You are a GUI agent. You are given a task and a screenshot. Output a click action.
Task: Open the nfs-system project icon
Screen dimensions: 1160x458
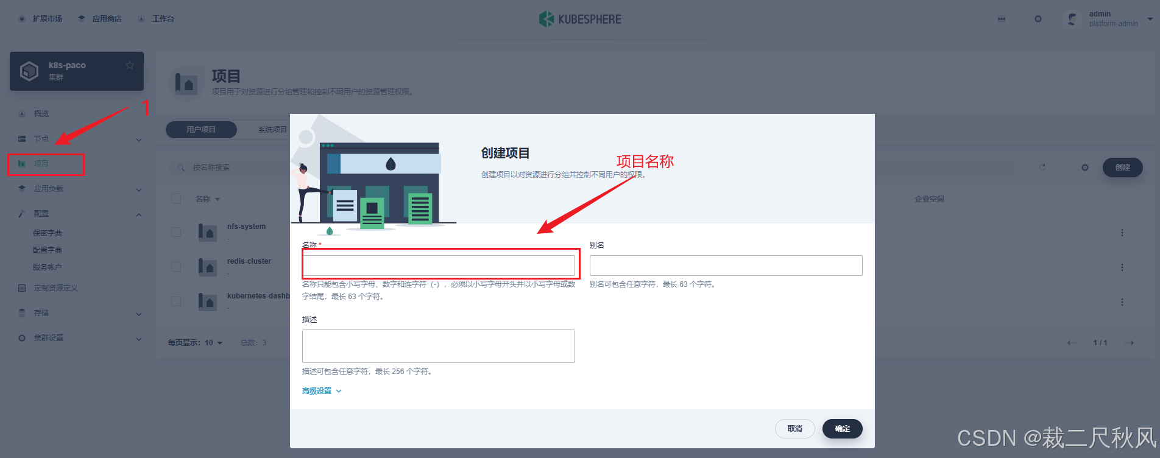[208, 232]
